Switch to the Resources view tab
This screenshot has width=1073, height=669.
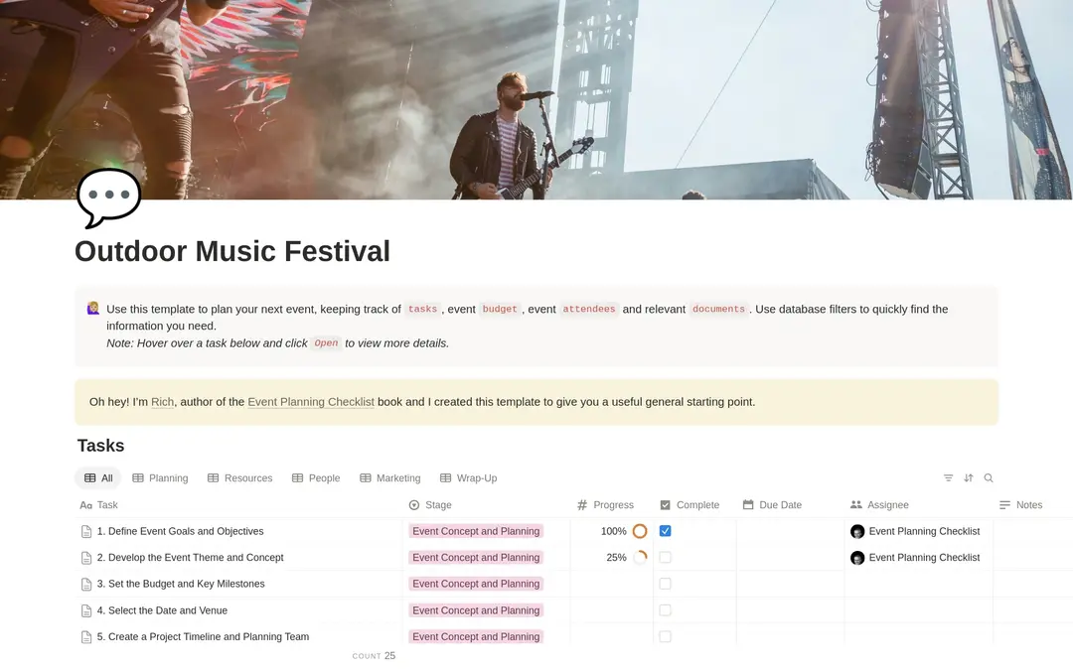click(x=240, y=478)
